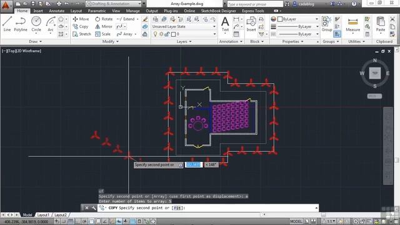Click the layer 0 color swatch
Screen dimensions: 400x225
(x=173, y=34)
